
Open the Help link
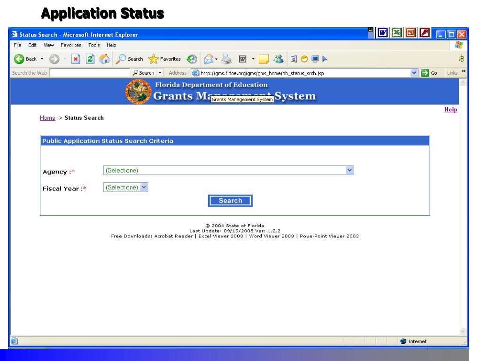coord(451,110)
